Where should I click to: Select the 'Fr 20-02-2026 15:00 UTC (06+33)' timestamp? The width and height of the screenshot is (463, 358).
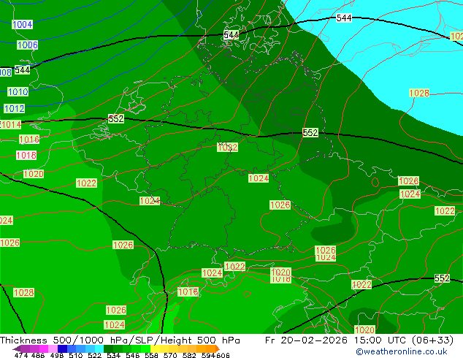359,340
